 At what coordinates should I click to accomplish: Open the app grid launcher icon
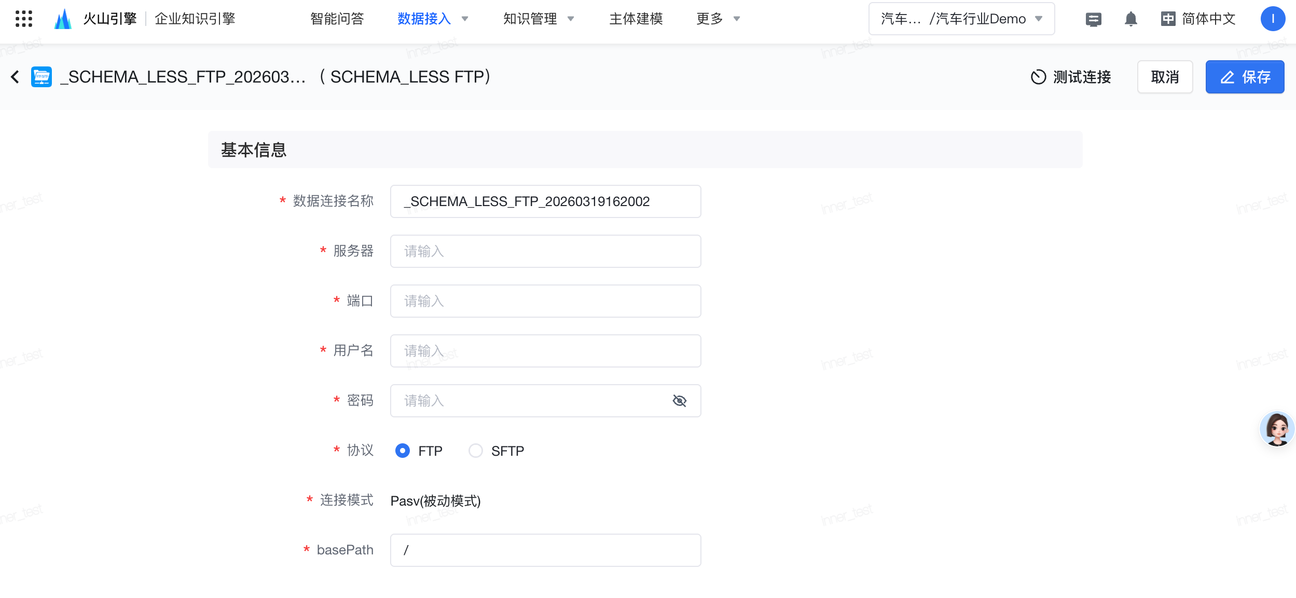24,19
